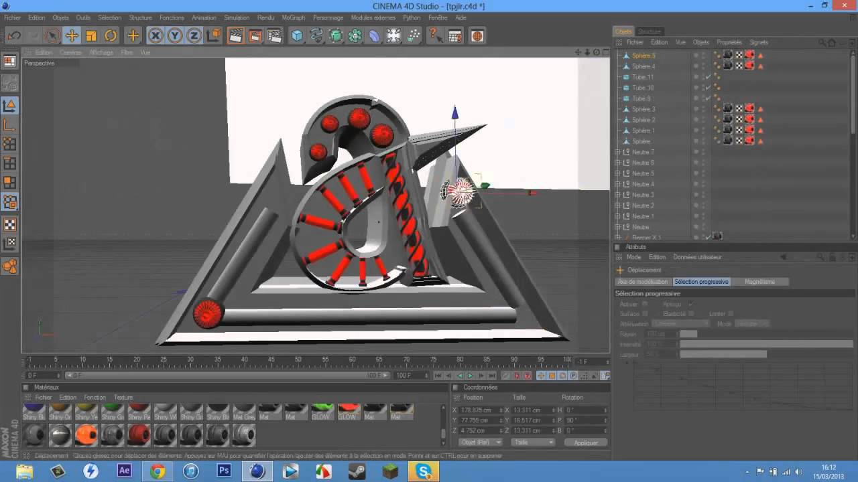This screenshot has height=482, width=858.
Task: Click the X position value field
Action: (x=479, y=410)
